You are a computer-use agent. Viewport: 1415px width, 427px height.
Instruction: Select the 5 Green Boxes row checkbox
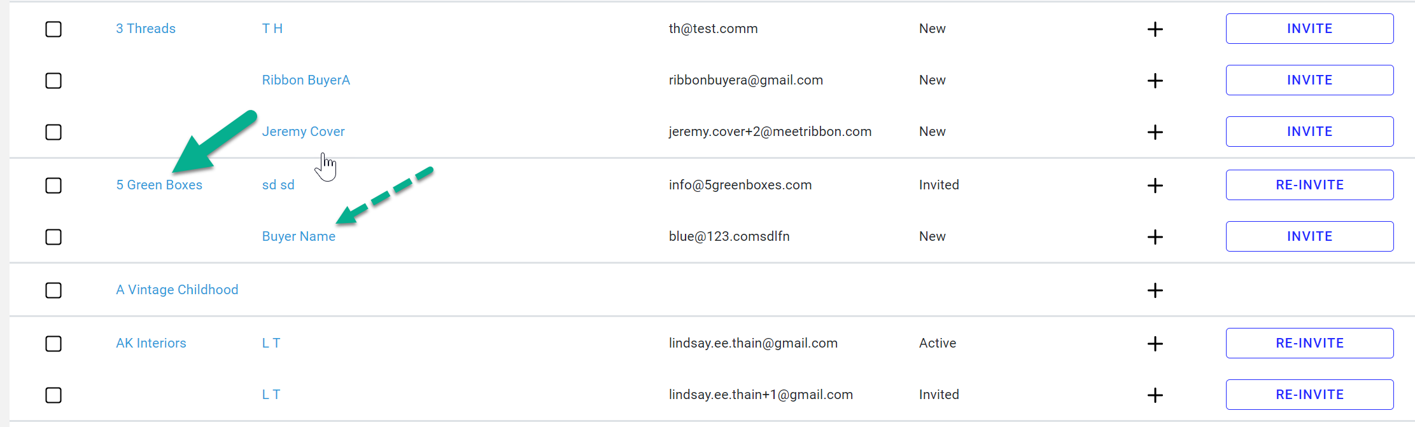[53, 186]
